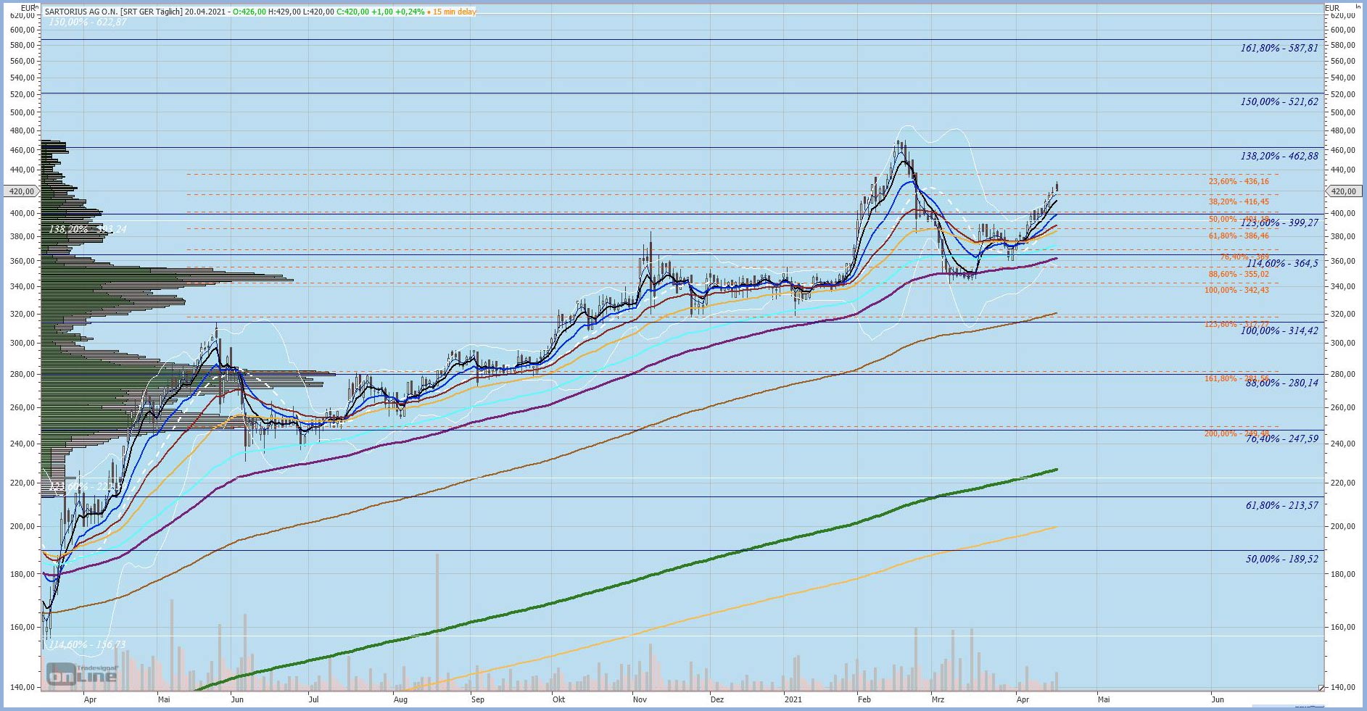Screen dimensions: 1367x711
Task: Click the open value O:426,00
Action: tap(249, 12)
